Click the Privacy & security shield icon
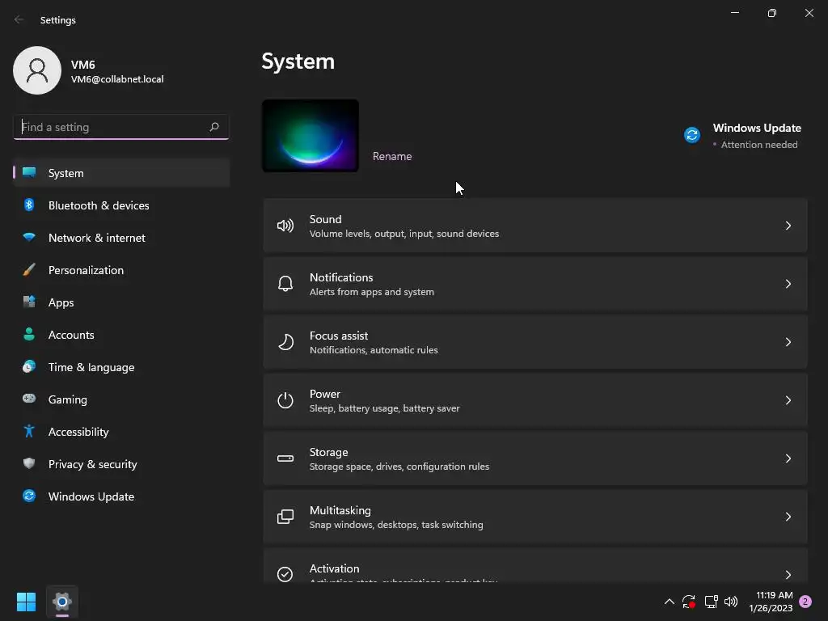This screenshot has height=621, width=828. pyautogui.click(x=29, y=463)
